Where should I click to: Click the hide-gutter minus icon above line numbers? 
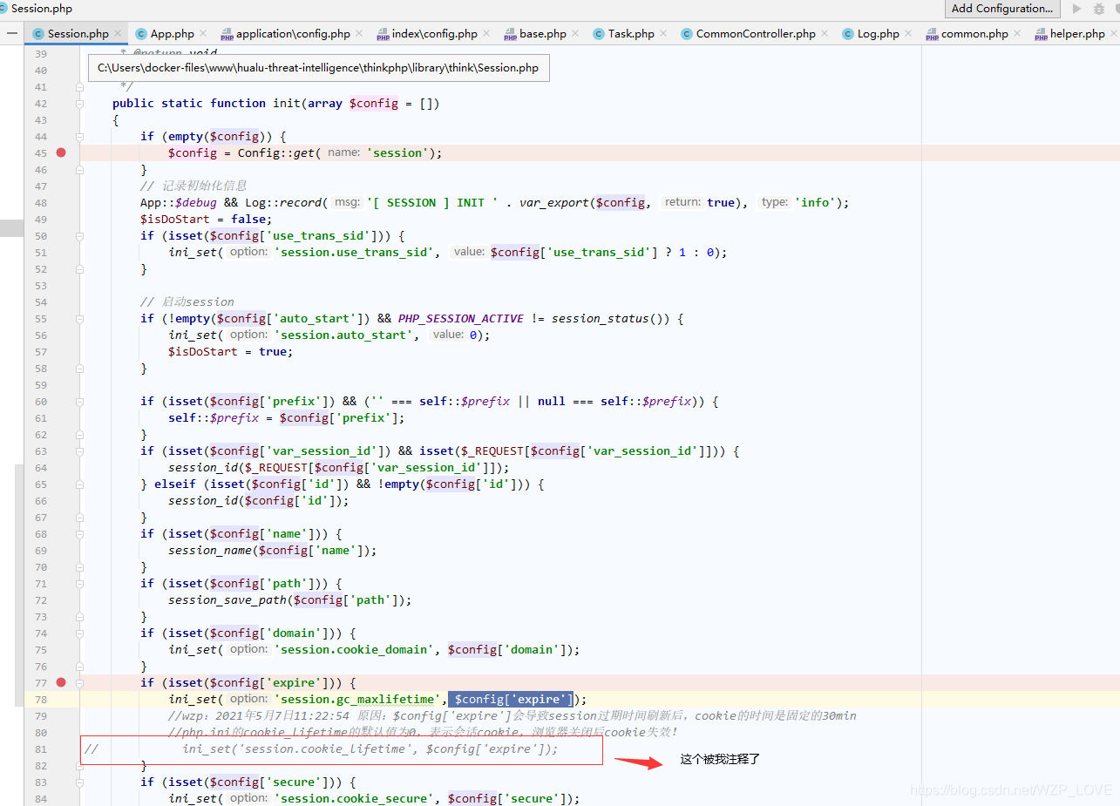11,32
